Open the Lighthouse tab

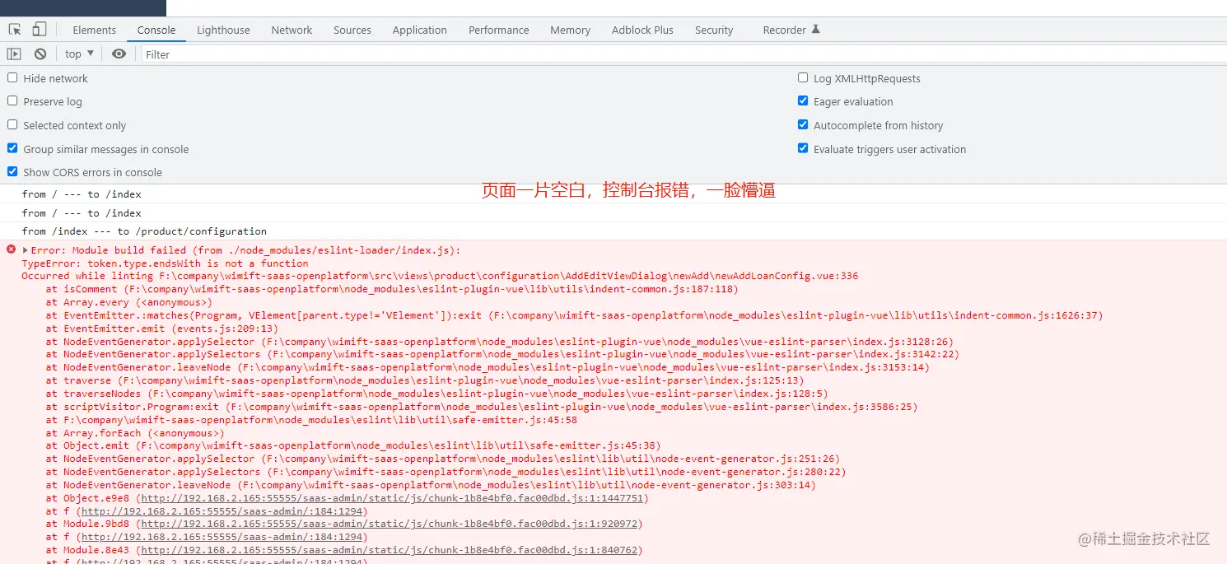(223, 30)
